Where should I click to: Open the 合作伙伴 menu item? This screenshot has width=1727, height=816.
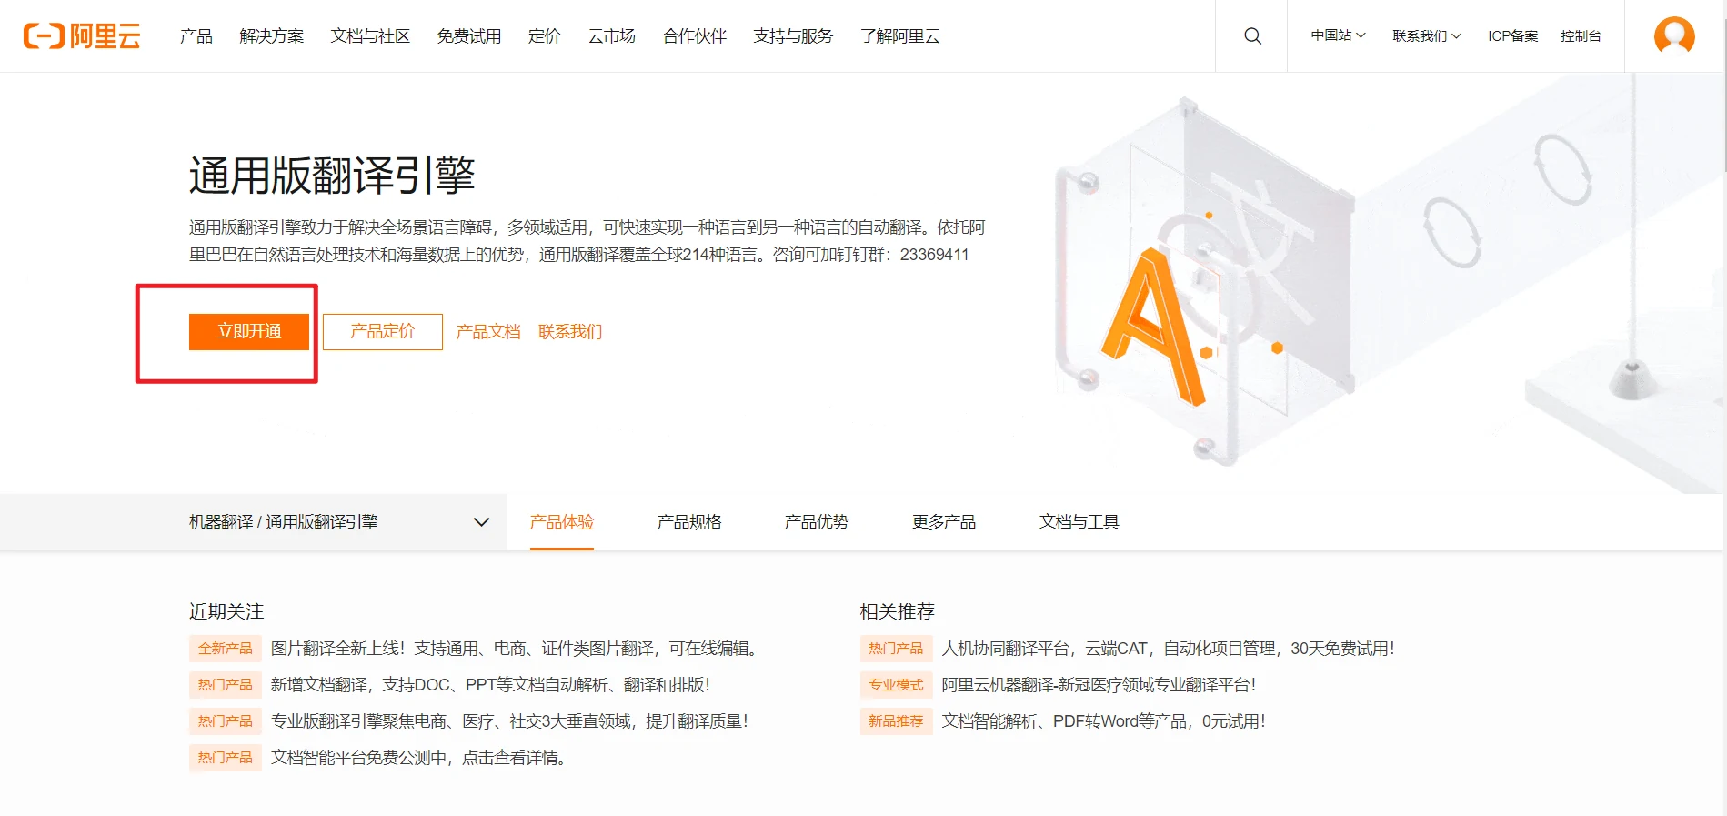tap(695, 36)
